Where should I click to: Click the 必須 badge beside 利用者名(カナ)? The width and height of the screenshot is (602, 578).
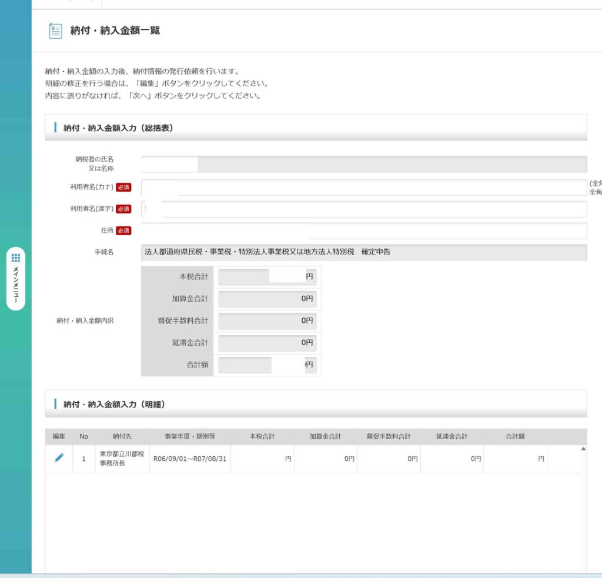[123, 188]
